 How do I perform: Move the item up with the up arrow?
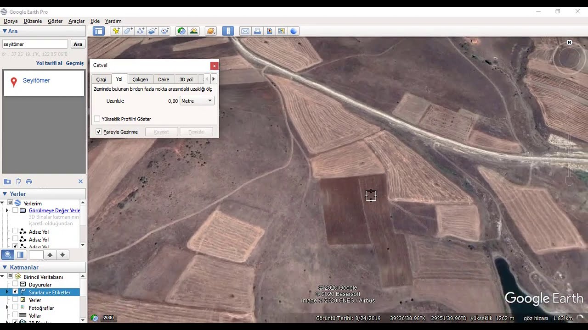(50, 255)
